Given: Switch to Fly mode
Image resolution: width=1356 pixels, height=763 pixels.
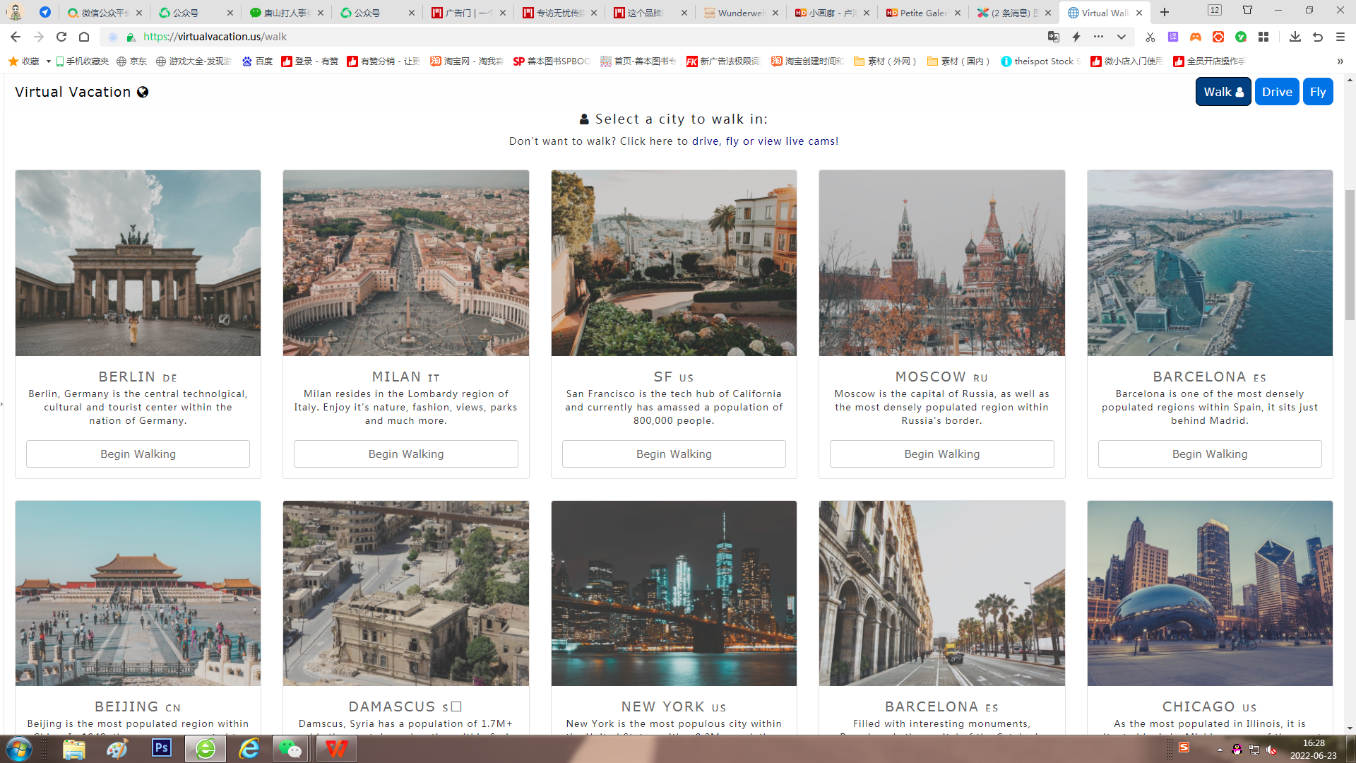Looking at the screenshot, I should coord(1318,92).
